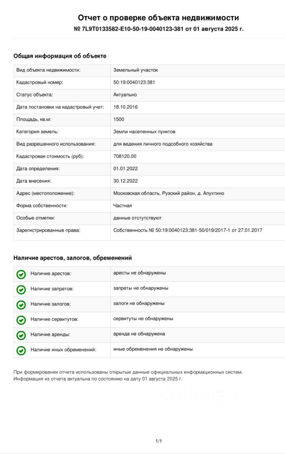Click the green checkmark beside Наличие запретов
Viewport: 285px width, 454px height.
pyautogui.click(x=21, y=289)
